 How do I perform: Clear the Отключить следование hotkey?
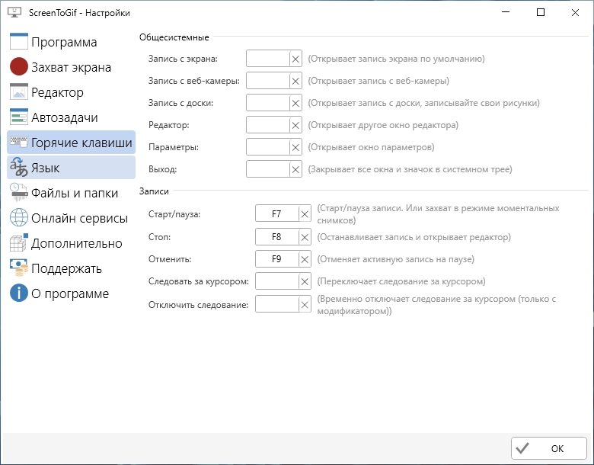click(305, 304)
